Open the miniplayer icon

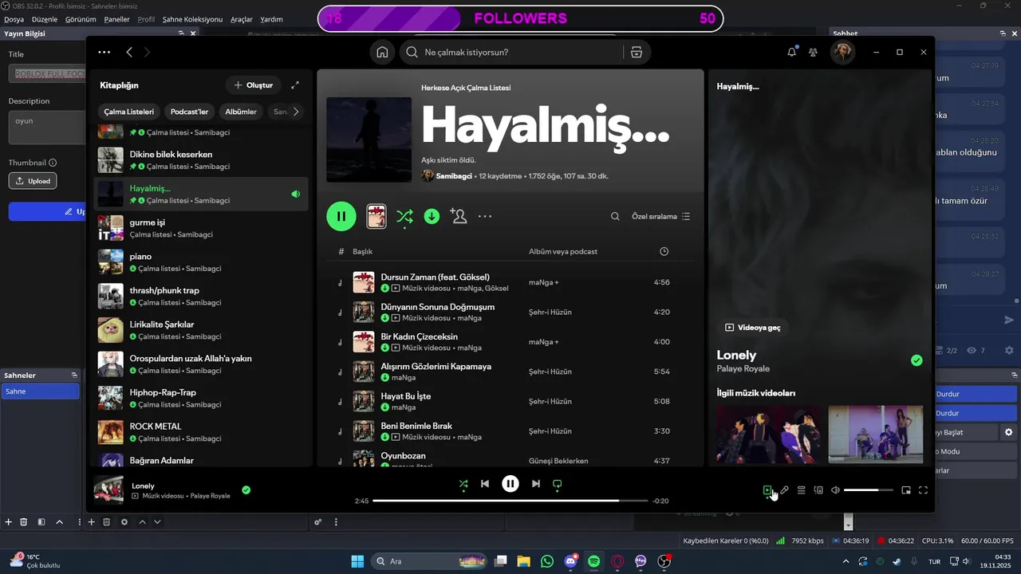click(x=906, y=490)
